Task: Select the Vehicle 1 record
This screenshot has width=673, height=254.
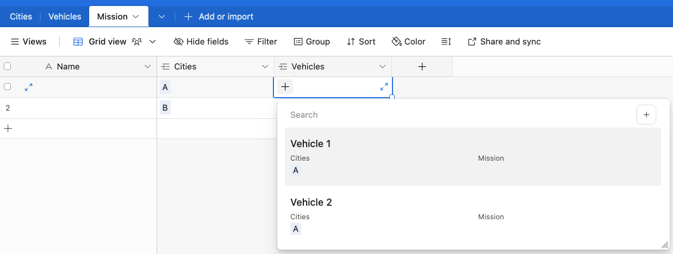Action: (x=473, y=157)
